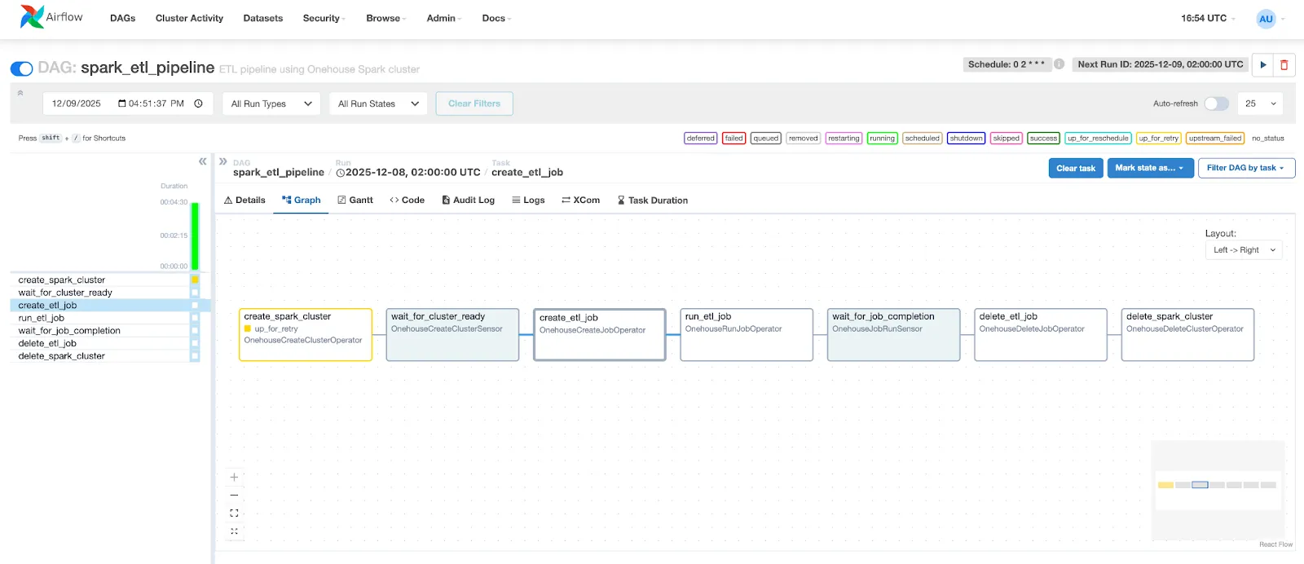Toggle the spark_etl_pipeline DAG pause switch
1304x564 pixels.
point(21,68)
